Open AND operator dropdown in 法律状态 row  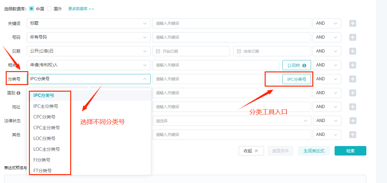(x=327, y=121)
